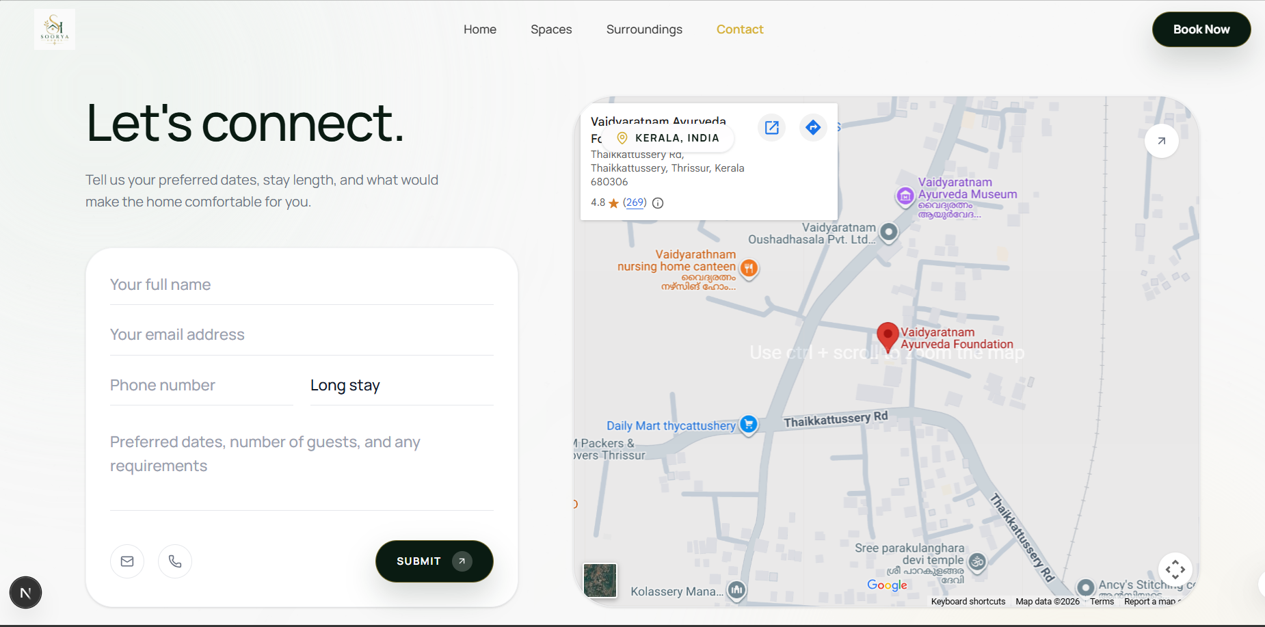This screenshot has width=1265, height=627.
Task: Click the Daily Mart thycattushery shopping marker
Action: (749, 425)
